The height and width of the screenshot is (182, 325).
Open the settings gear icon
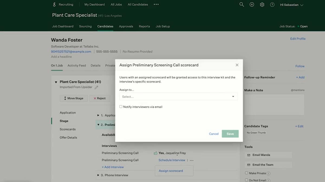pyautogui.click(x=262, y=5)
